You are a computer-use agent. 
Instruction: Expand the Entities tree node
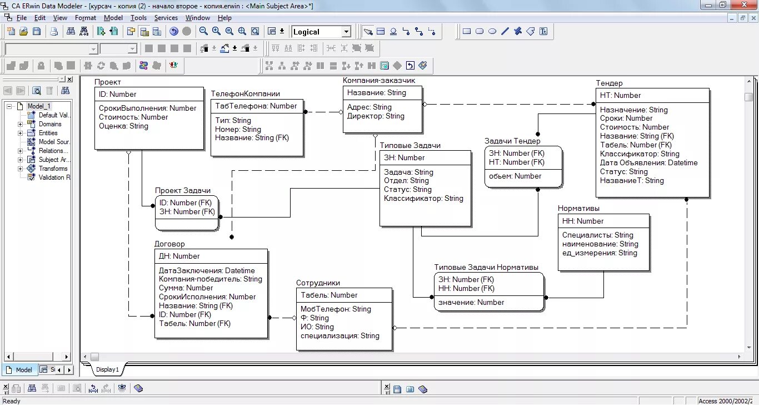click(x=21, y=133)
